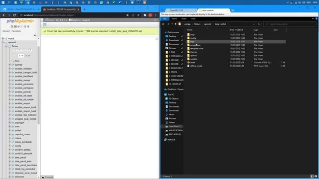Open the dokumen table
319x179 pixels.
[19, 177]
